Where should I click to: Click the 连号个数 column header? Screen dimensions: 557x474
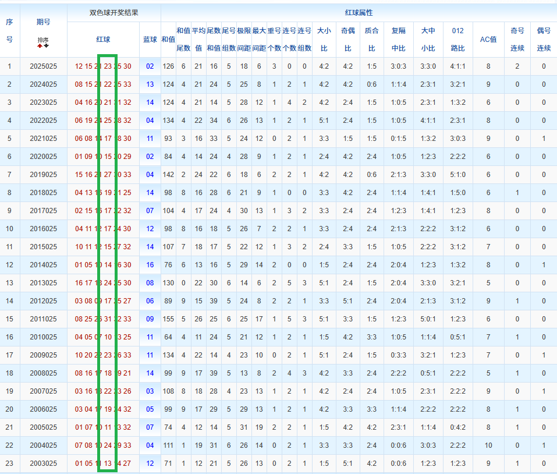(289, 40)
